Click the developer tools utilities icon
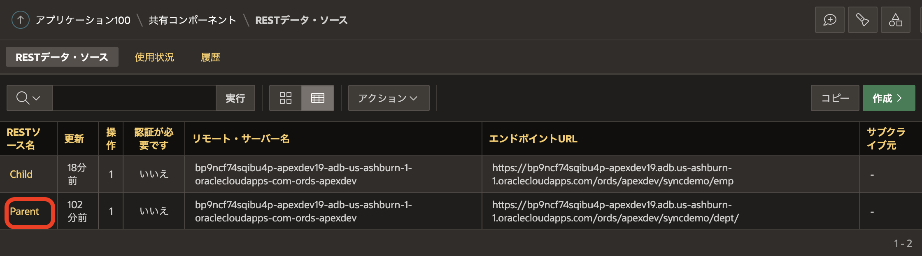The image size is (922, 256). tap(862, 20)
